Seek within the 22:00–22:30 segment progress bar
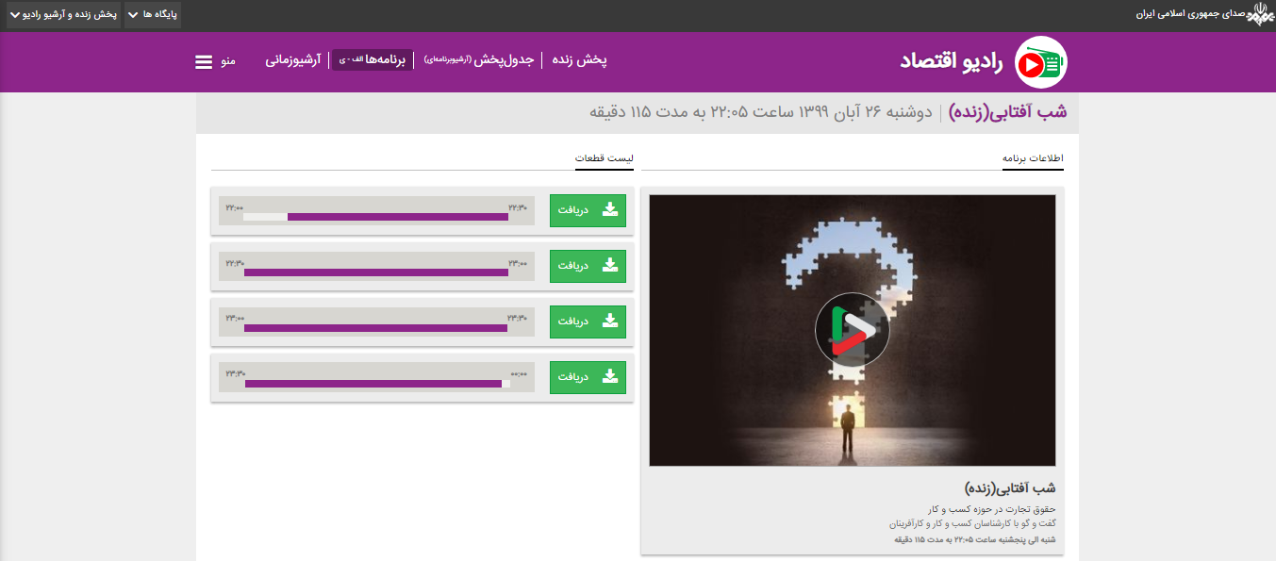Viewport: 1276px width, 561px height. (x=376, y=217)
